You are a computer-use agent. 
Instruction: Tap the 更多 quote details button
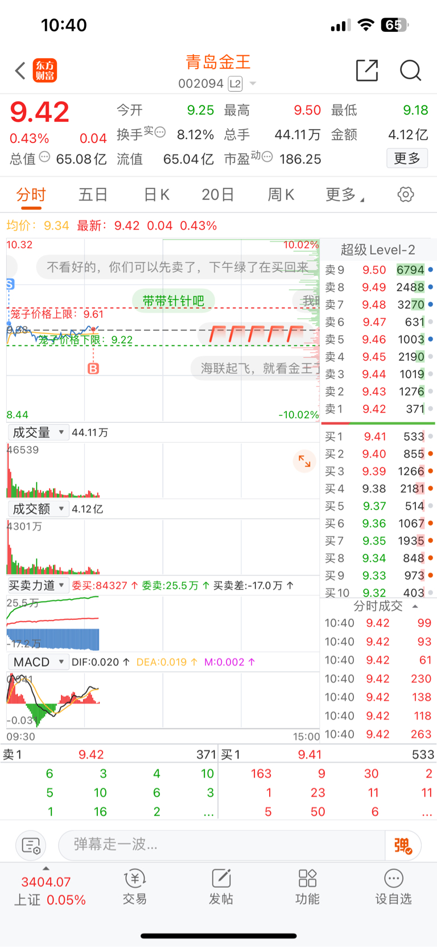(x=407, y=158)
